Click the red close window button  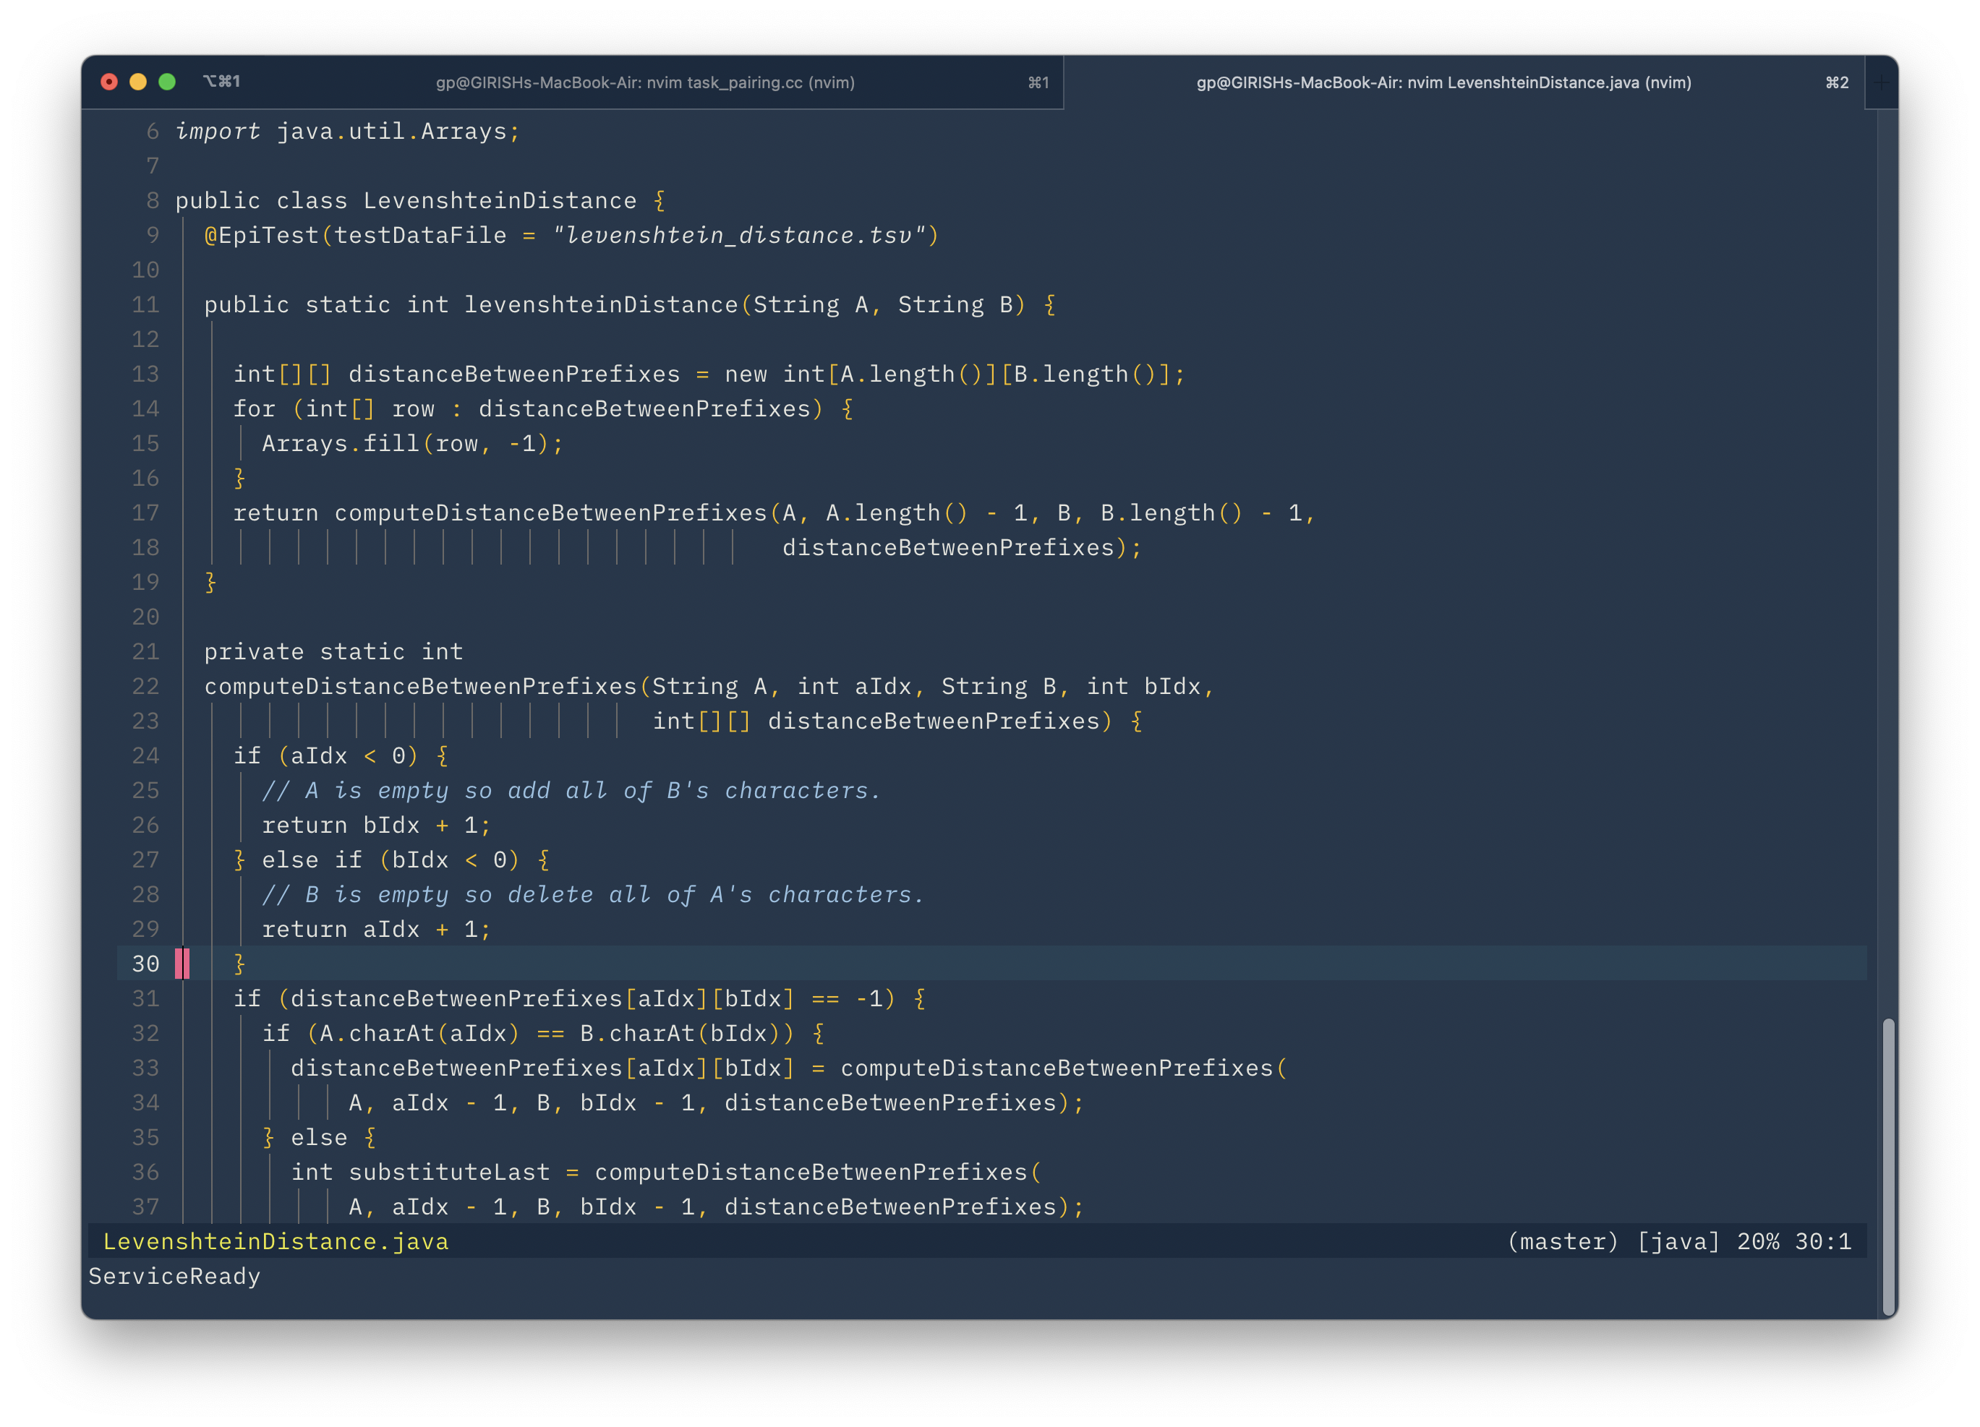point(109,82)
